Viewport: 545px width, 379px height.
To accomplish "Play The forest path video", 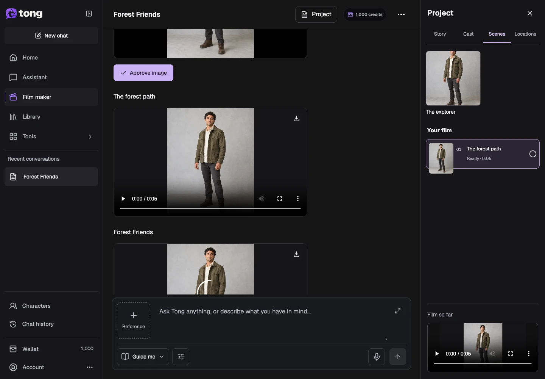I will pyautogui.click(x=123, y=199).
